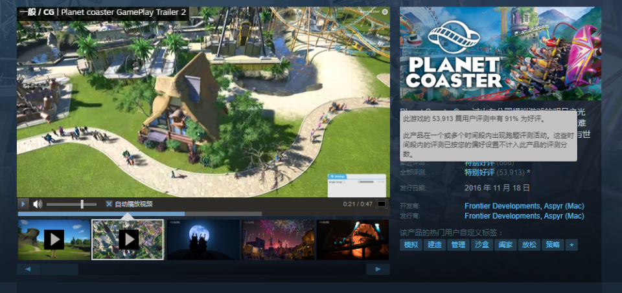The width and height of the screenshot is (622, 293).
Task: Open publisher Frontier Developments link
Action: (x=501, y=216)
